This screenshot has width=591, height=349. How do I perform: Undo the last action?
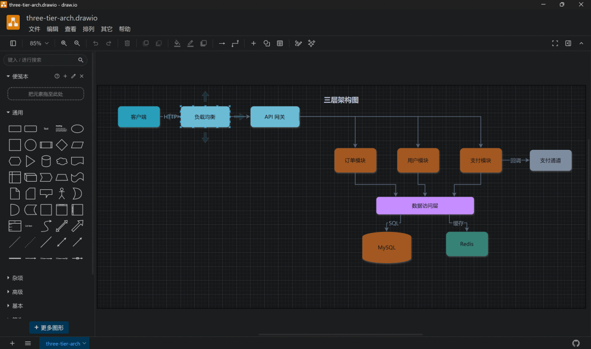(96, 43)
